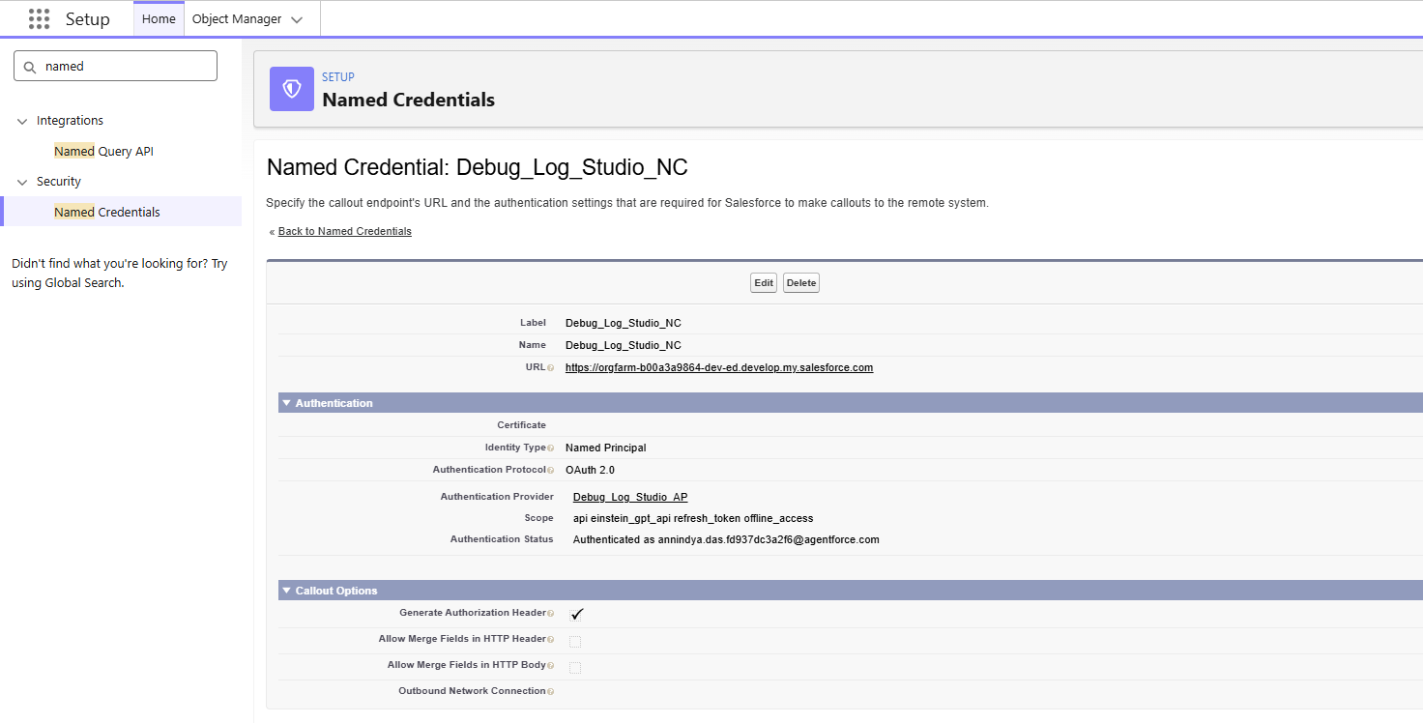The width and height of the screenshot is (1423, 723).
Task: Click the Certificate field label
Action: coord(522,425)
